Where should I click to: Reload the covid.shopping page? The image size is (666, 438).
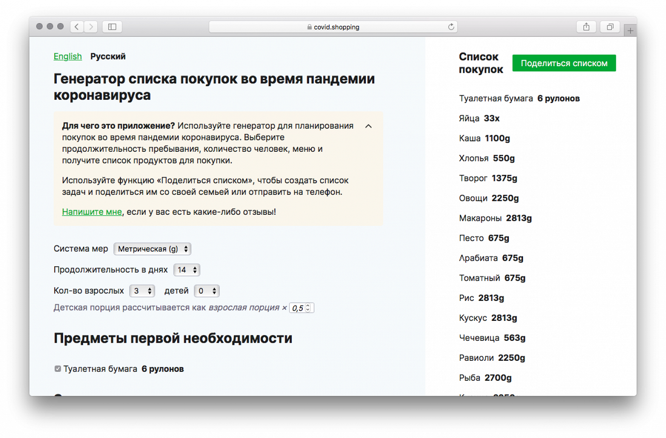coord(451,27)
